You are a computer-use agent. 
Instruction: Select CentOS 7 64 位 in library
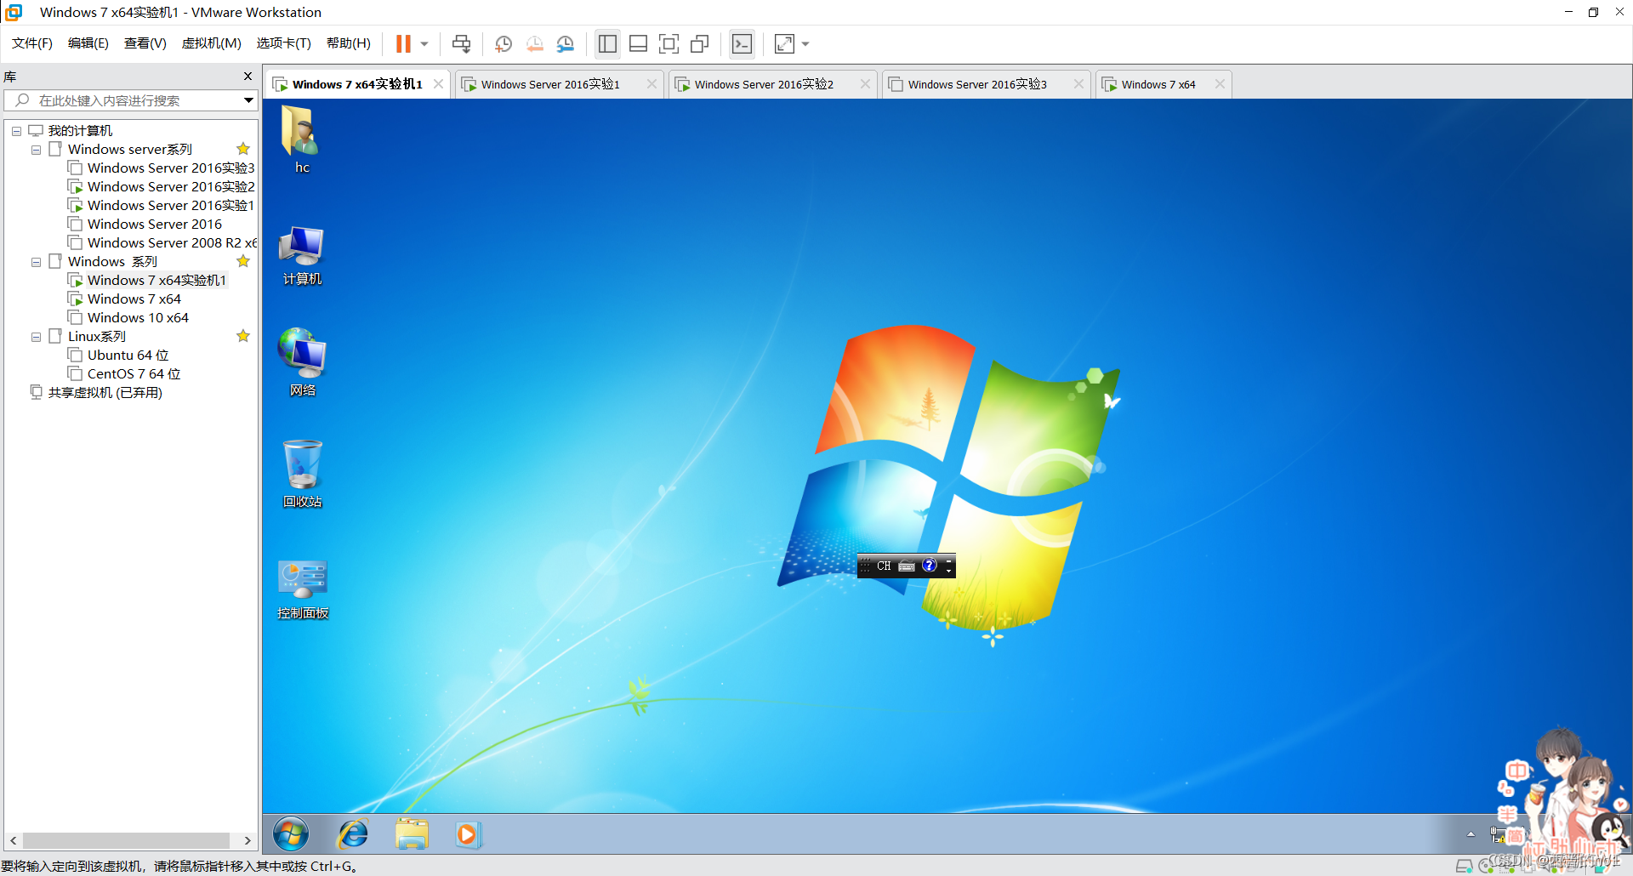pos(125,374)
